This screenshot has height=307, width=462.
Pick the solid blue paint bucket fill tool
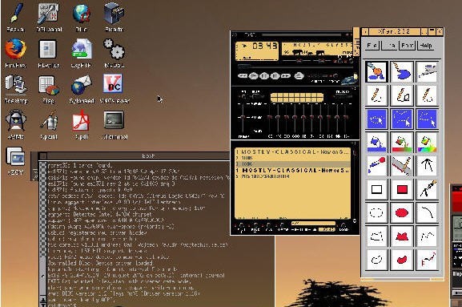(x=376, y=143)
